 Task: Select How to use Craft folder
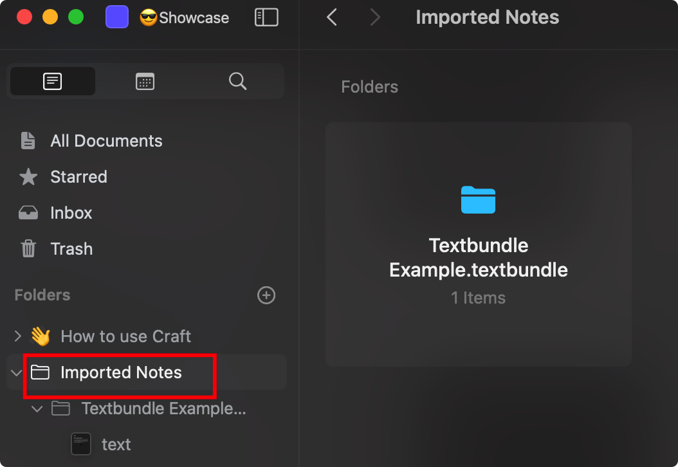(x=125, y=336)
